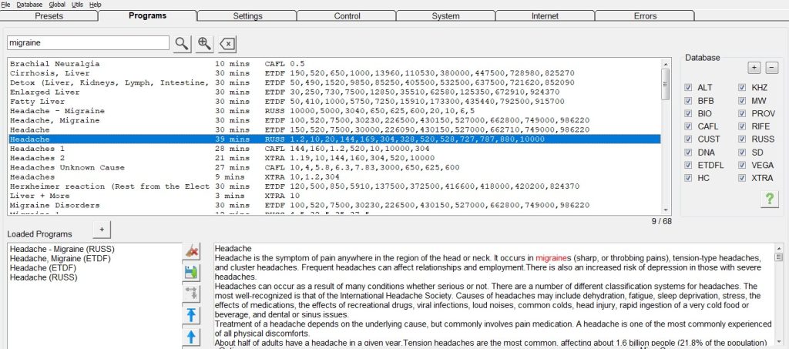Click the single blue up arrow

coord(192,337)
